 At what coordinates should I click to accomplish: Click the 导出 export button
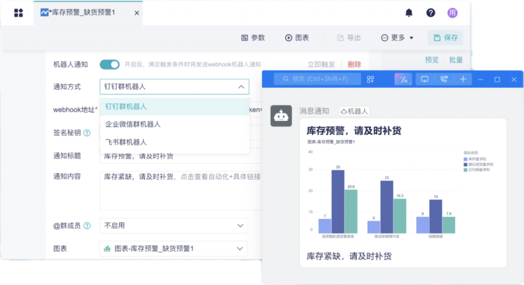click(349, 38)
